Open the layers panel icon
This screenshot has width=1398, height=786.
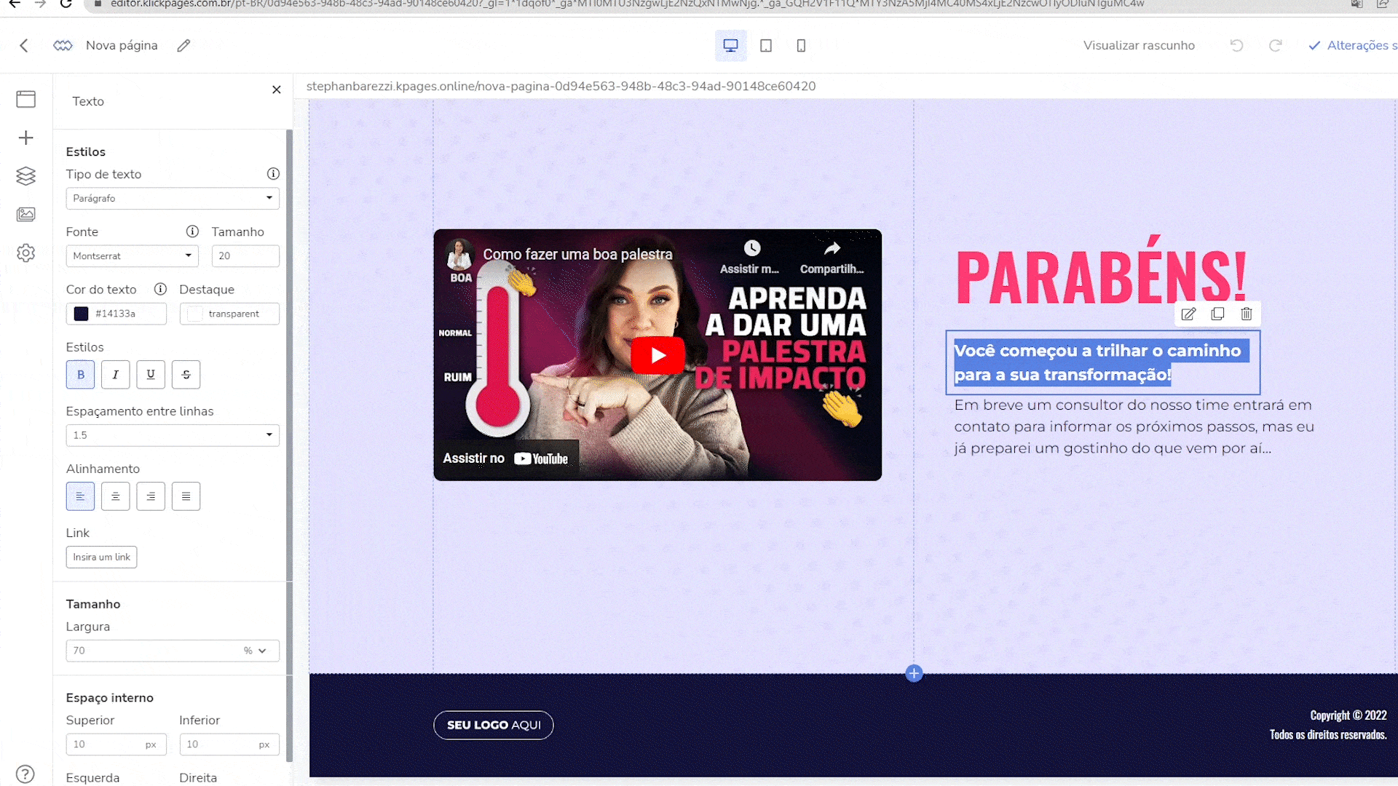tap(26, 176)
